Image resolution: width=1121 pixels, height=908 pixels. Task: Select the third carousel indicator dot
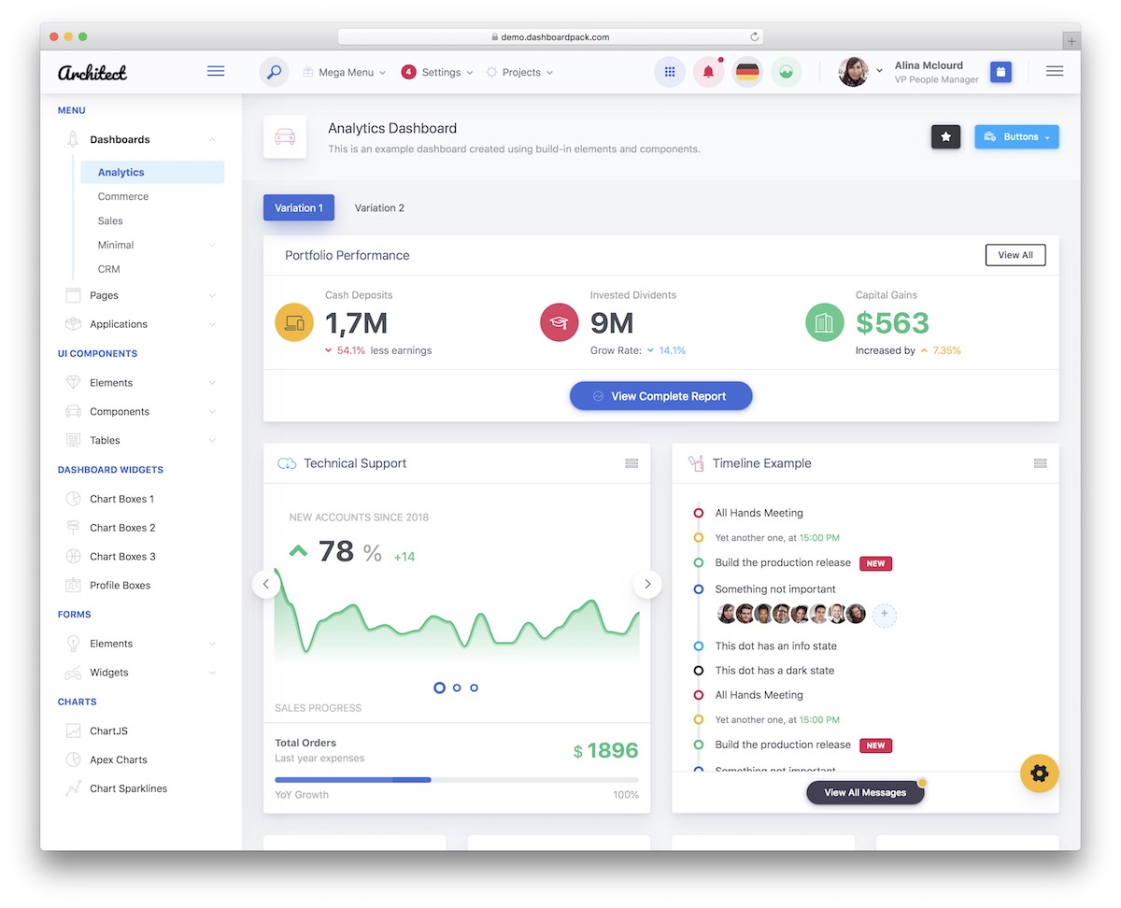tap(474, 688)
